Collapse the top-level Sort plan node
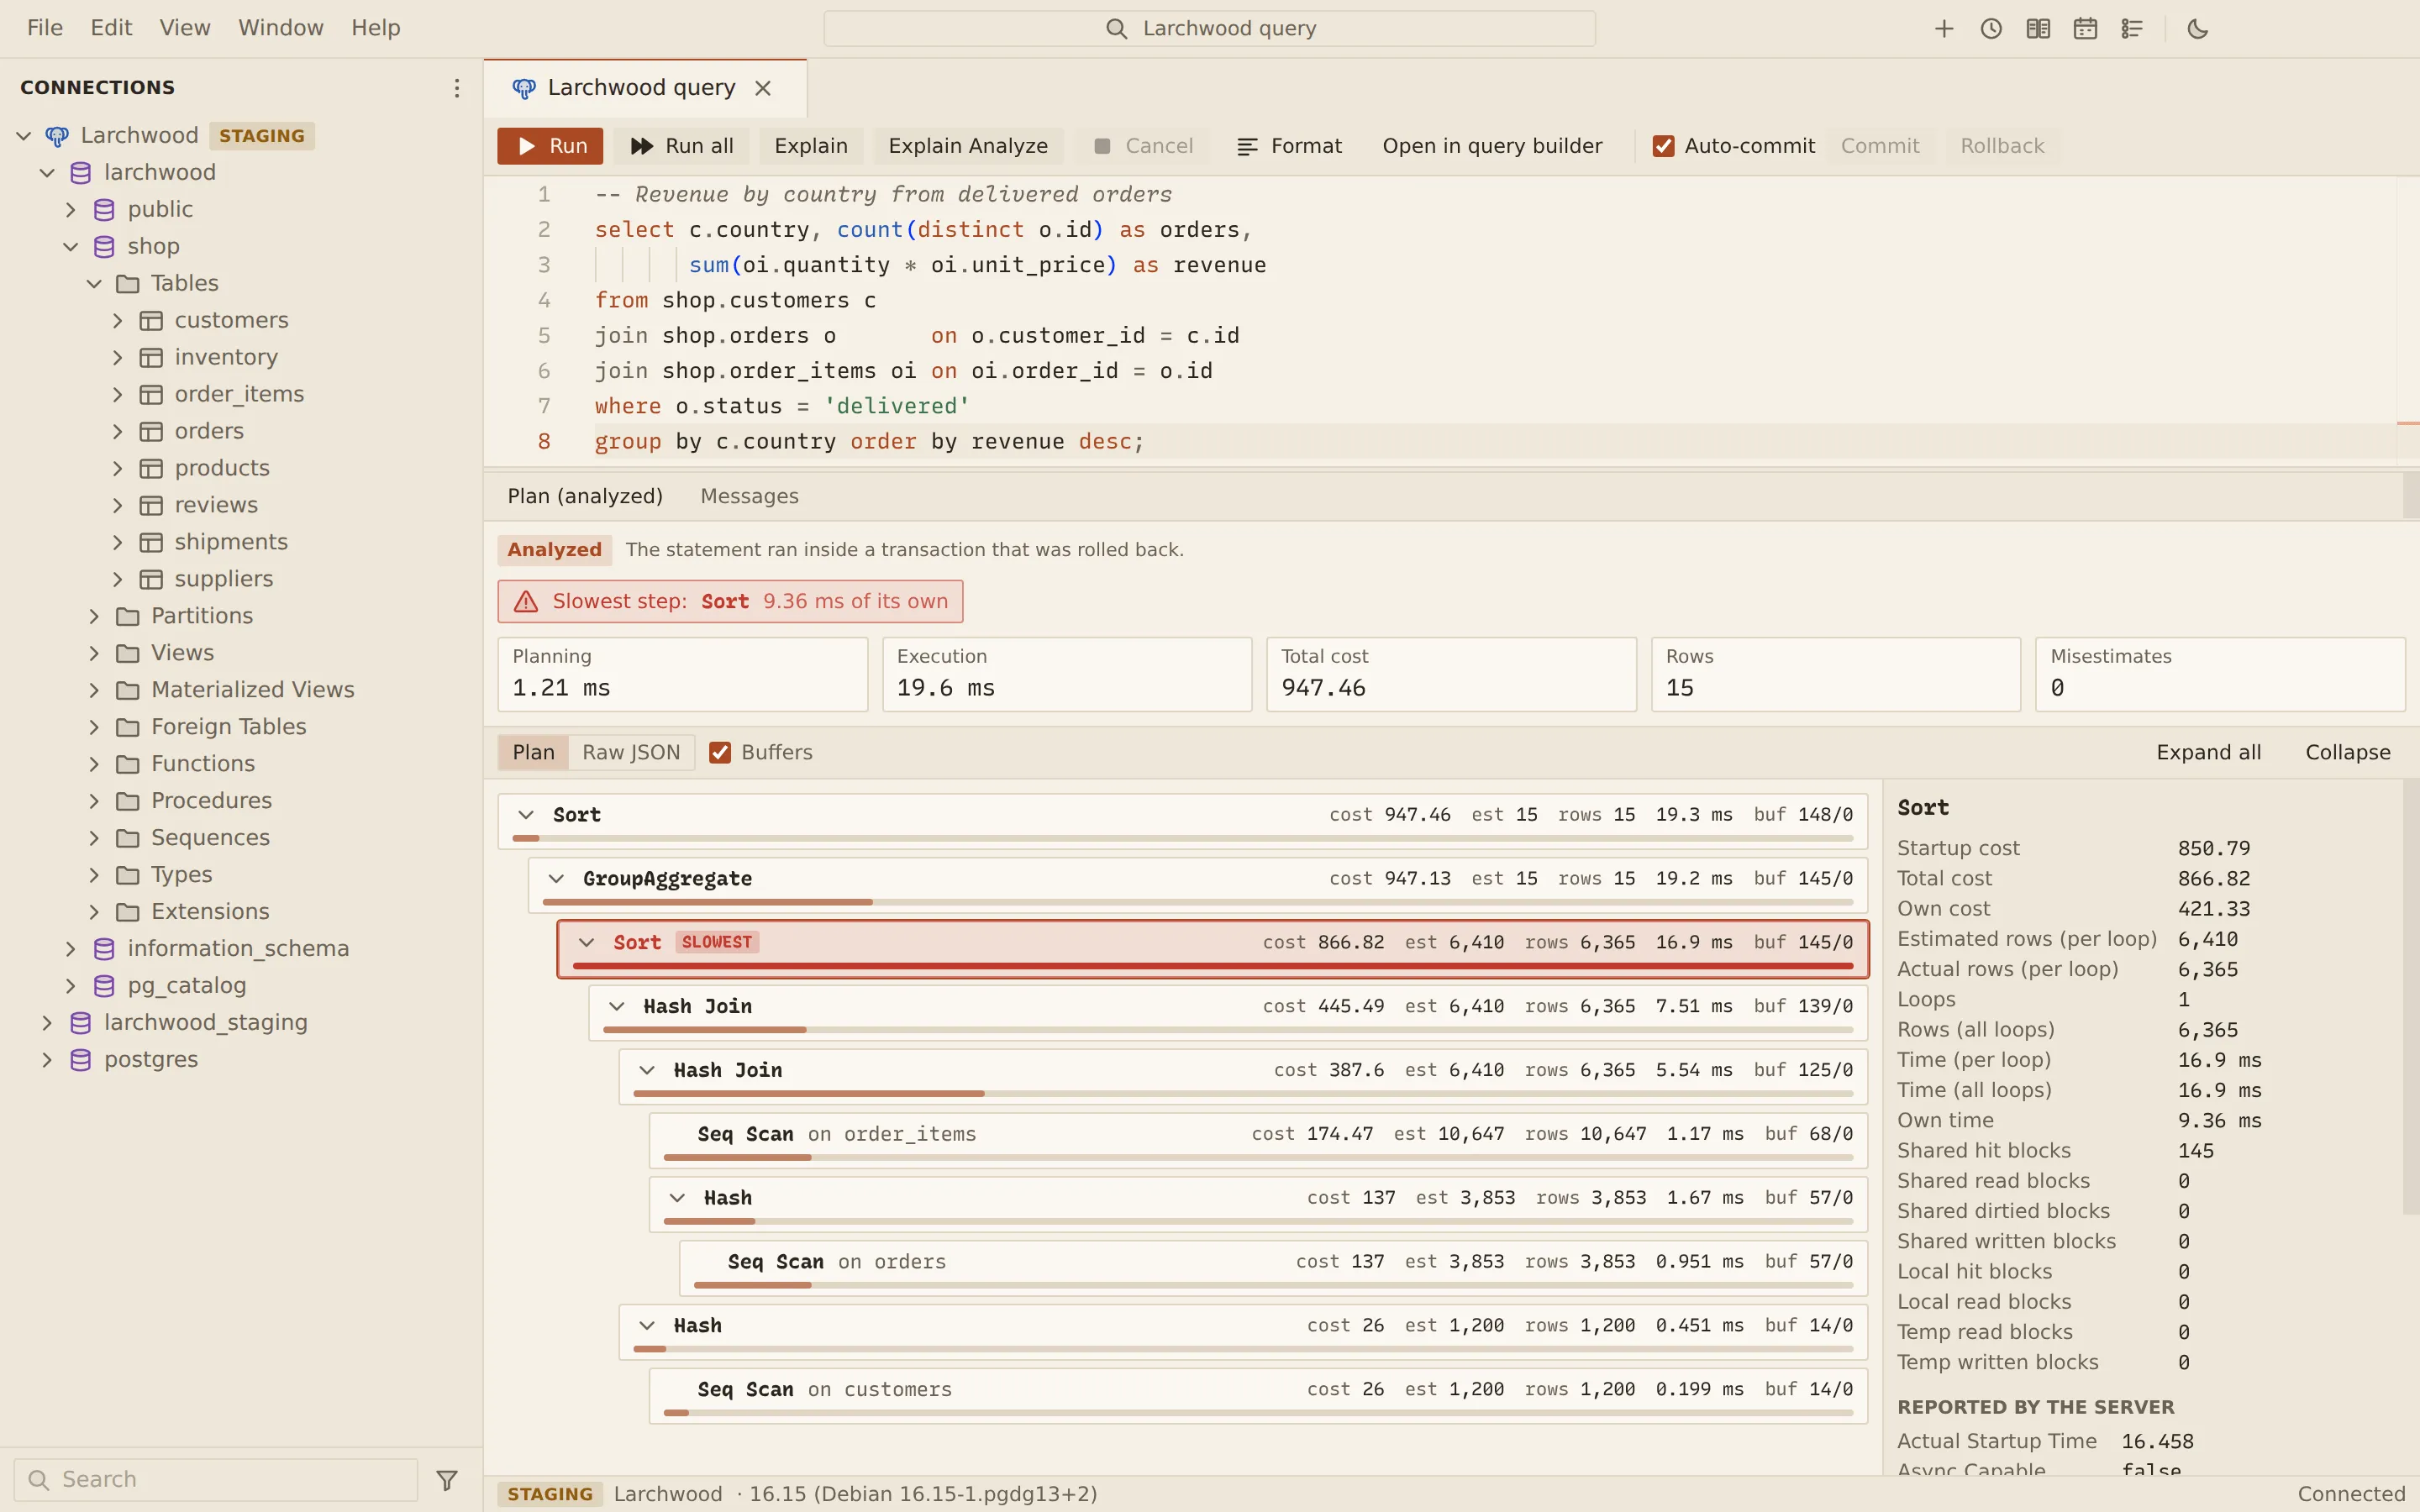The height and width of the screenshot is (1512, 2420). click(526, 815)
